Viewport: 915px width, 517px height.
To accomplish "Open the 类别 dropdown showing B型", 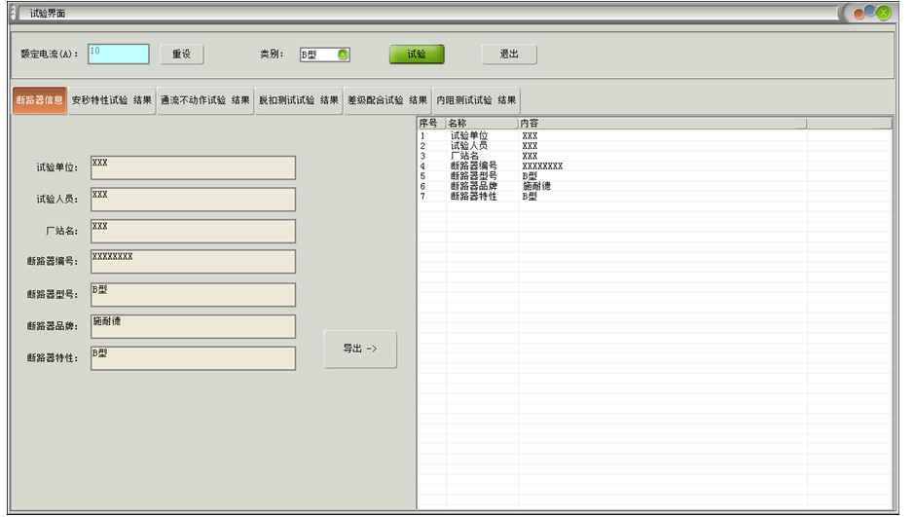I will point(324,55).
